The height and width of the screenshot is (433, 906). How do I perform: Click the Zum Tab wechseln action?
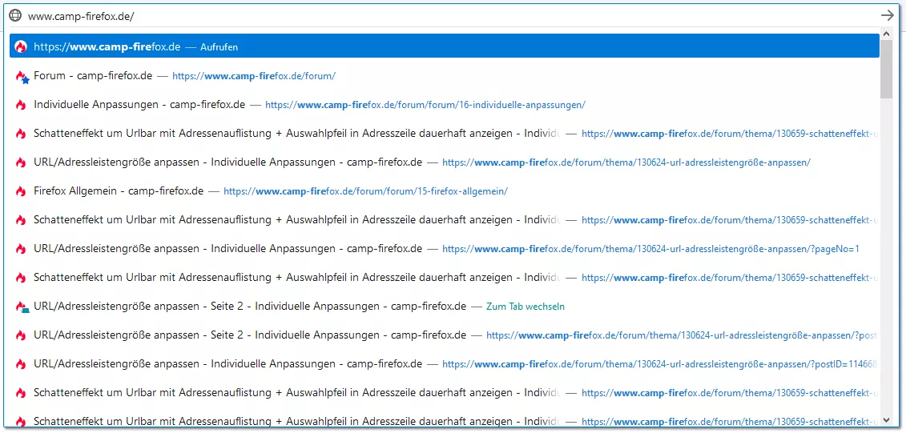pyautogui.click(x=525, y=307)
